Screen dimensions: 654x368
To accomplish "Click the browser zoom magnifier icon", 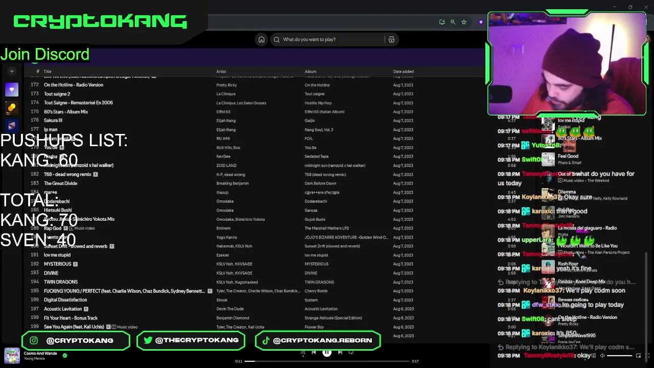I will point(453,22).
